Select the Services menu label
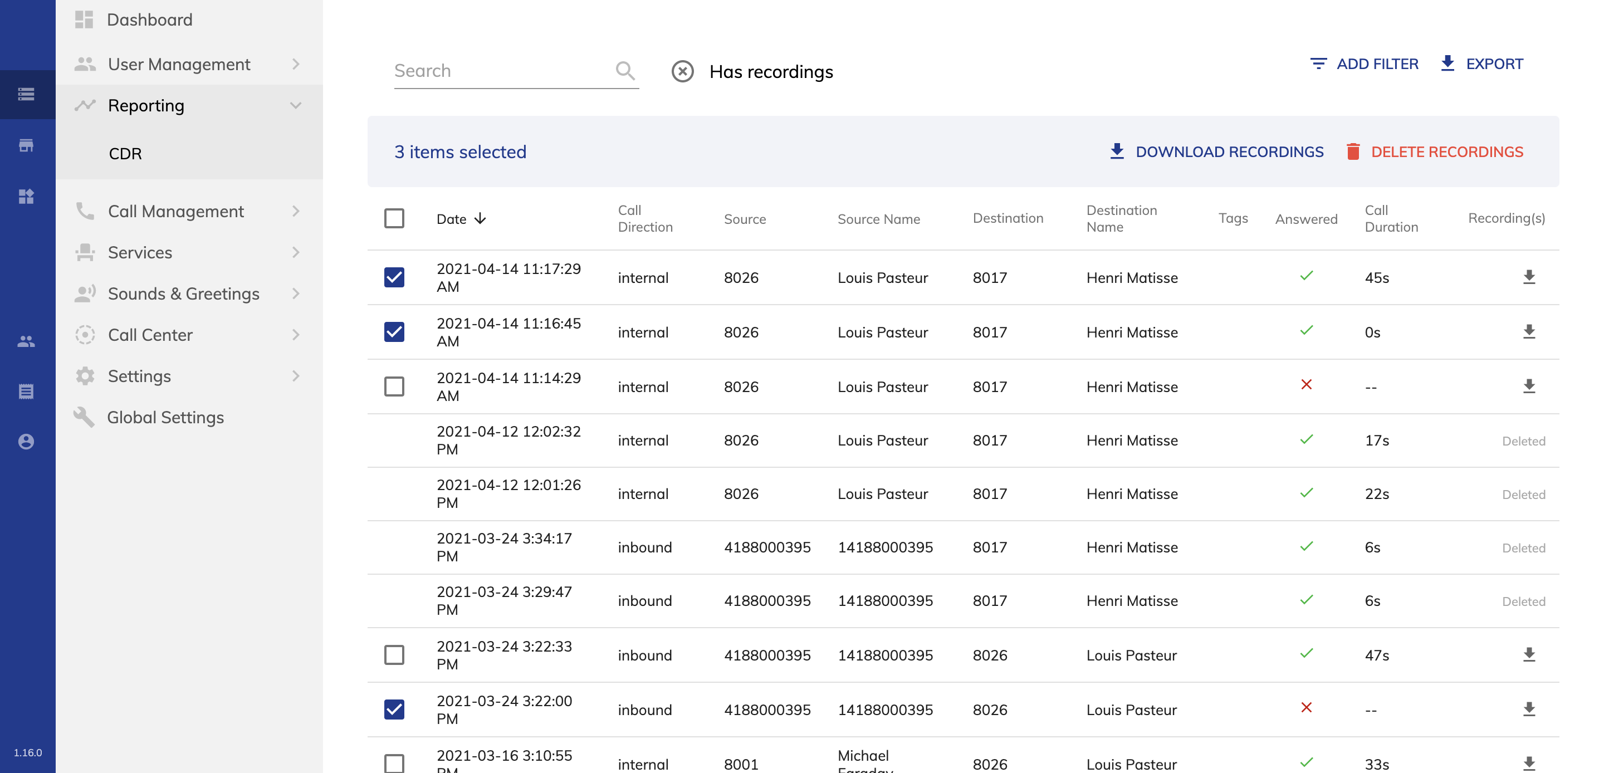 click(140, 252)
